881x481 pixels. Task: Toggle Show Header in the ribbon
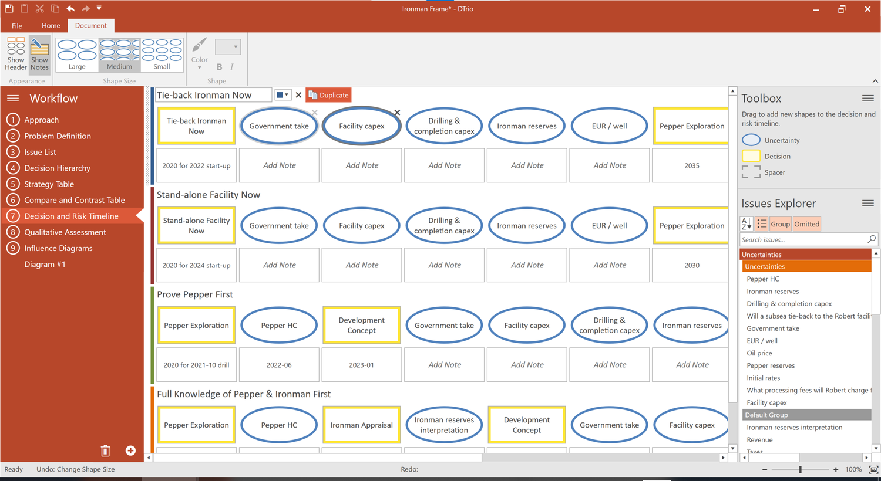pos(16,54)
